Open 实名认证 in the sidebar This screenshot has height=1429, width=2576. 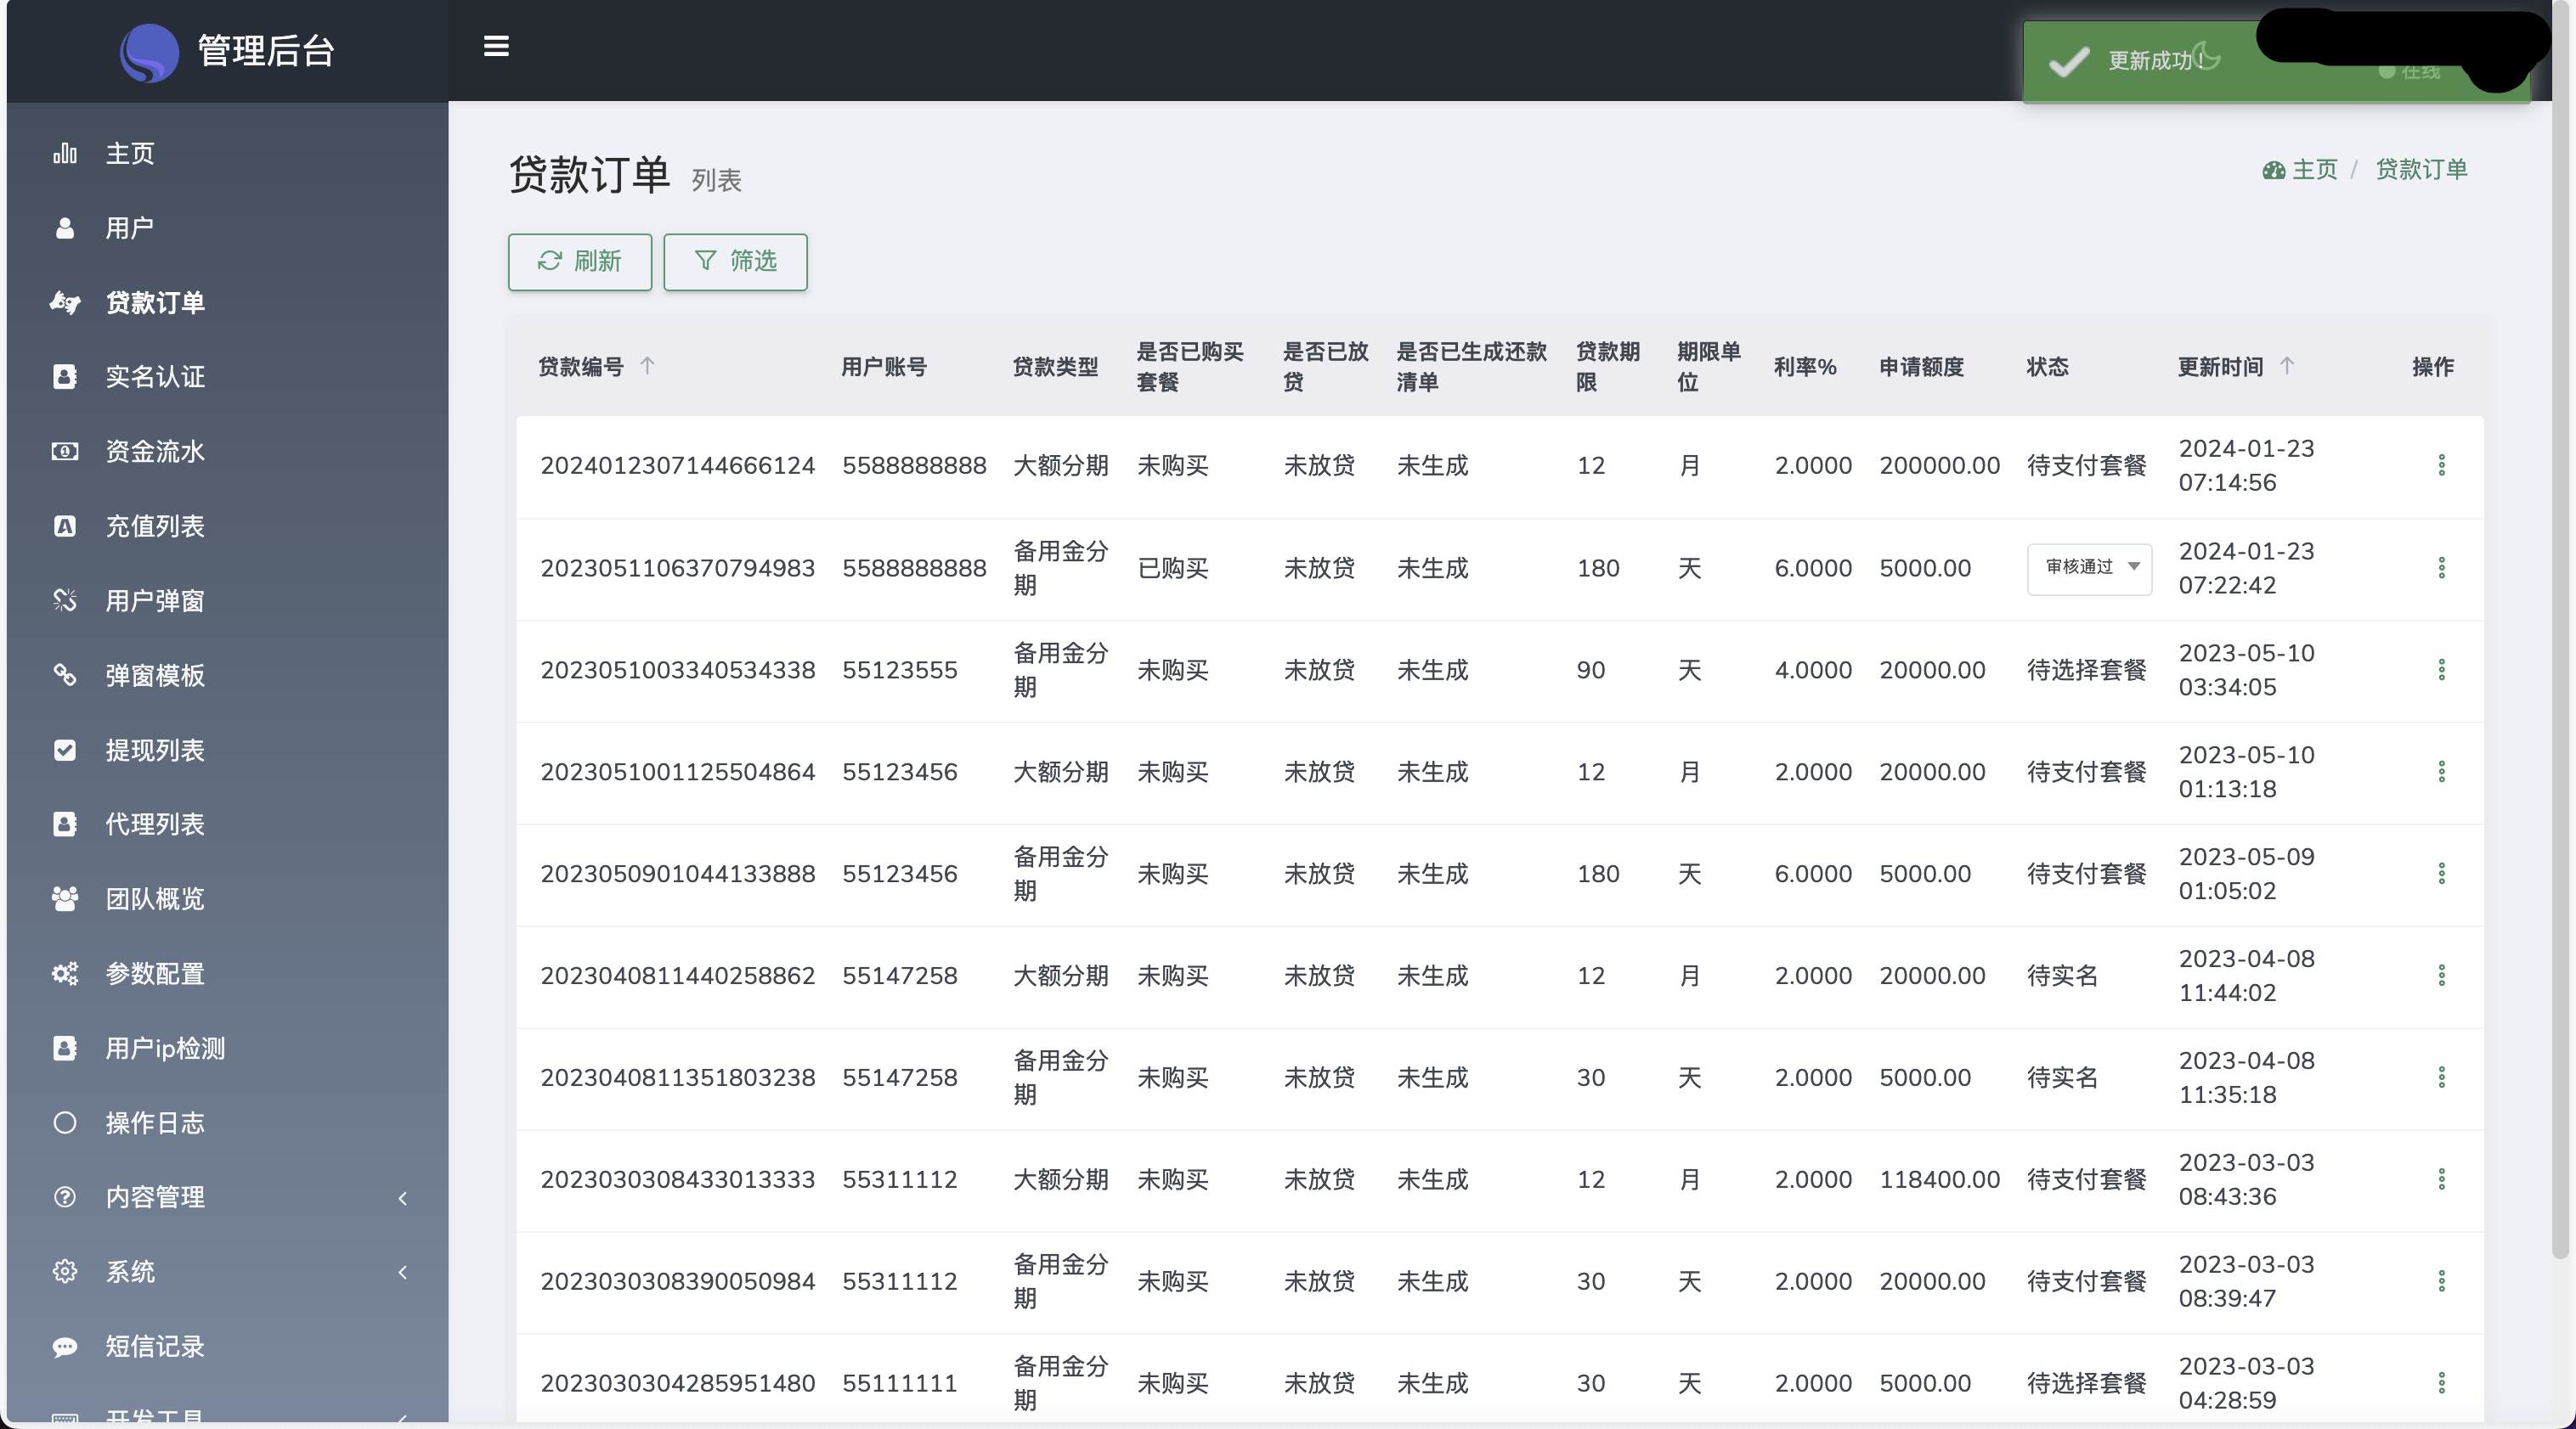[155, 377]
